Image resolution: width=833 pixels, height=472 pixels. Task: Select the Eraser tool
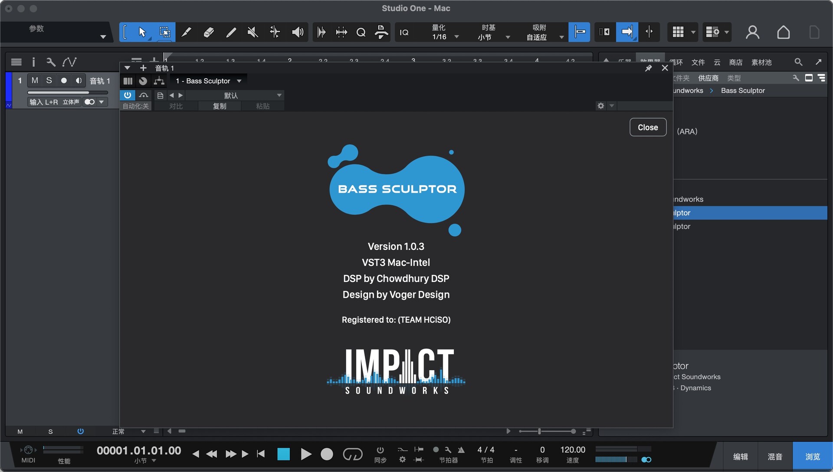(x=209, y=32)
